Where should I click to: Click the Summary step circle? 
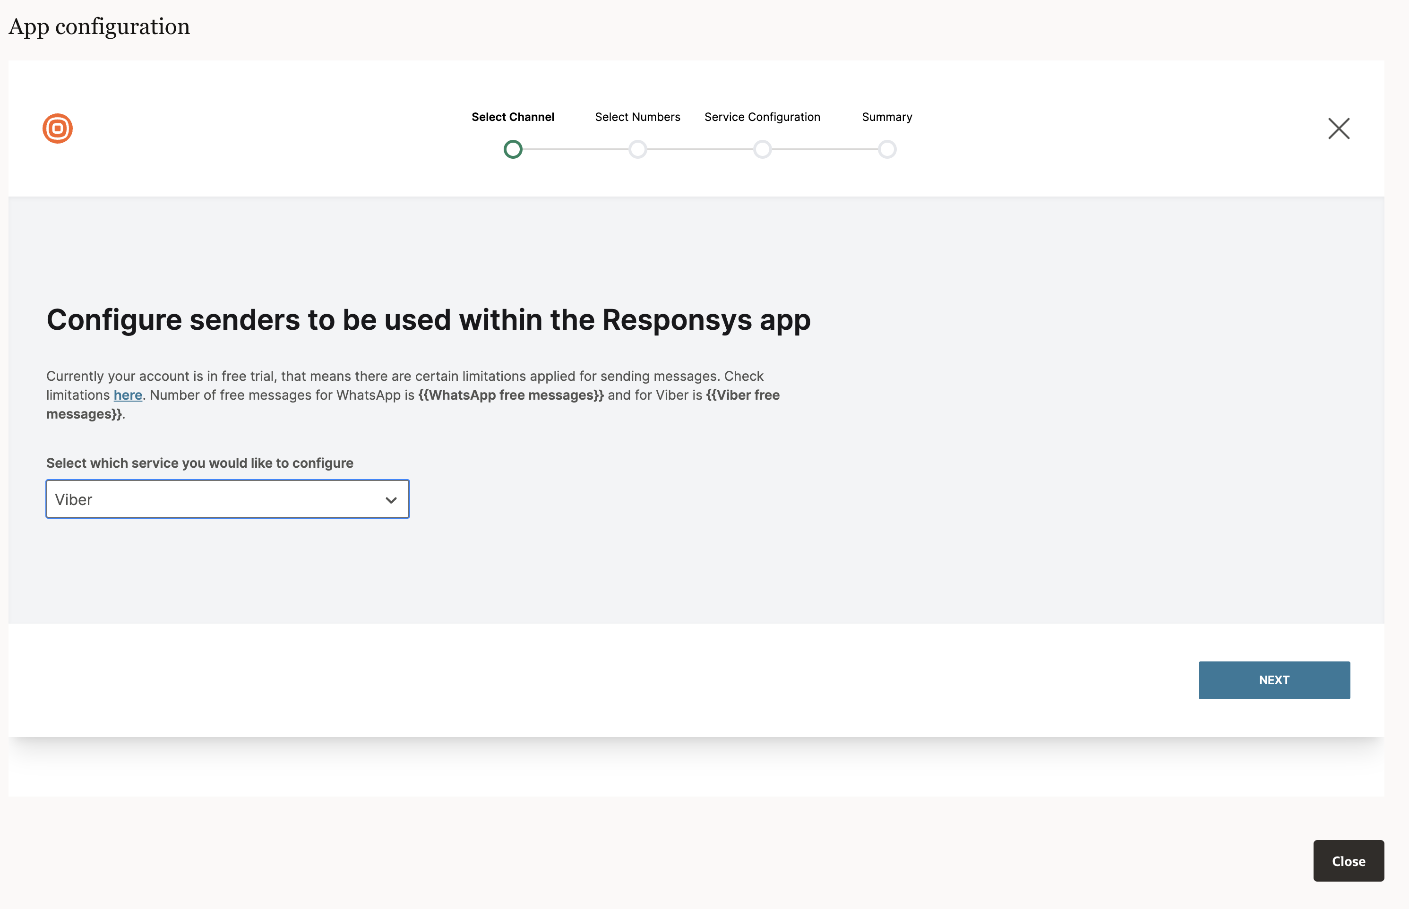pyautogui.click(x=886, y=149)
